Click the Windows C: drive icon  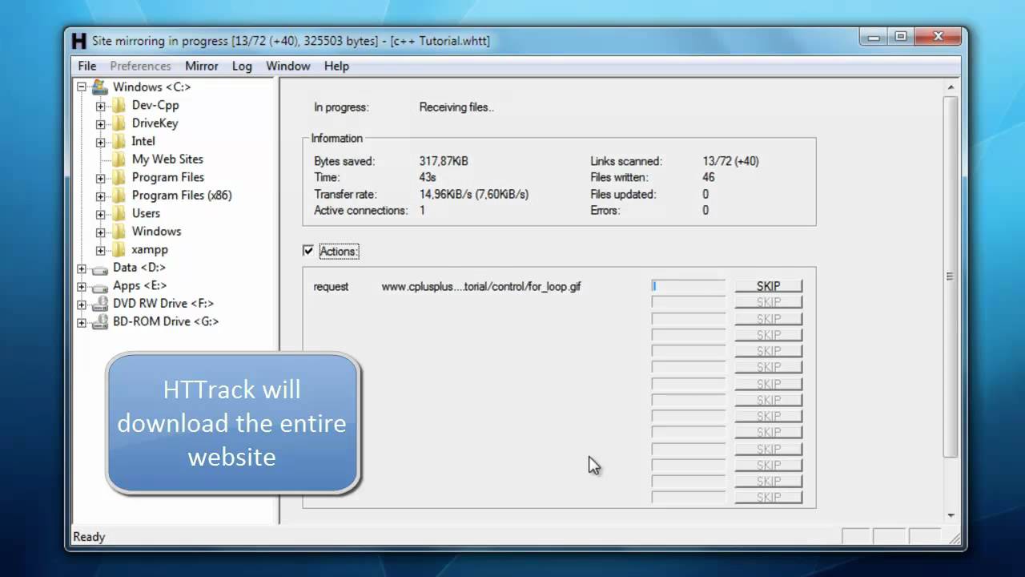pyautogui.click(x=99, y=87)
